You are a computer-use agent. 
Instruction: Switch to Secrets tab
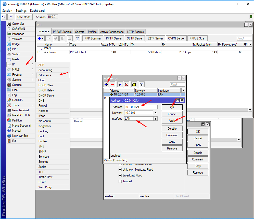point(80,32)
